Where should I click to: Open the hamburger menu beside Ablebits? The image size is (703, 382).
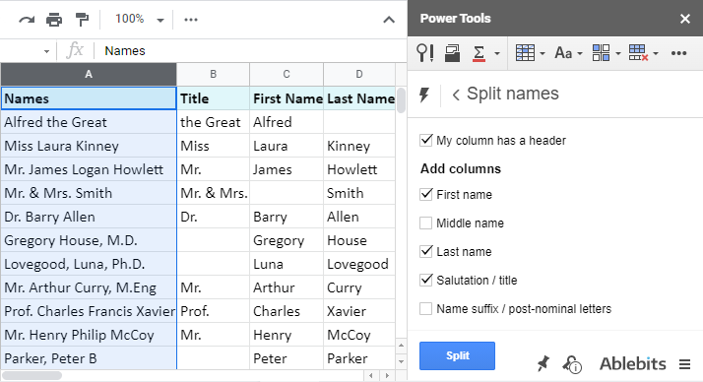[684, 364]
